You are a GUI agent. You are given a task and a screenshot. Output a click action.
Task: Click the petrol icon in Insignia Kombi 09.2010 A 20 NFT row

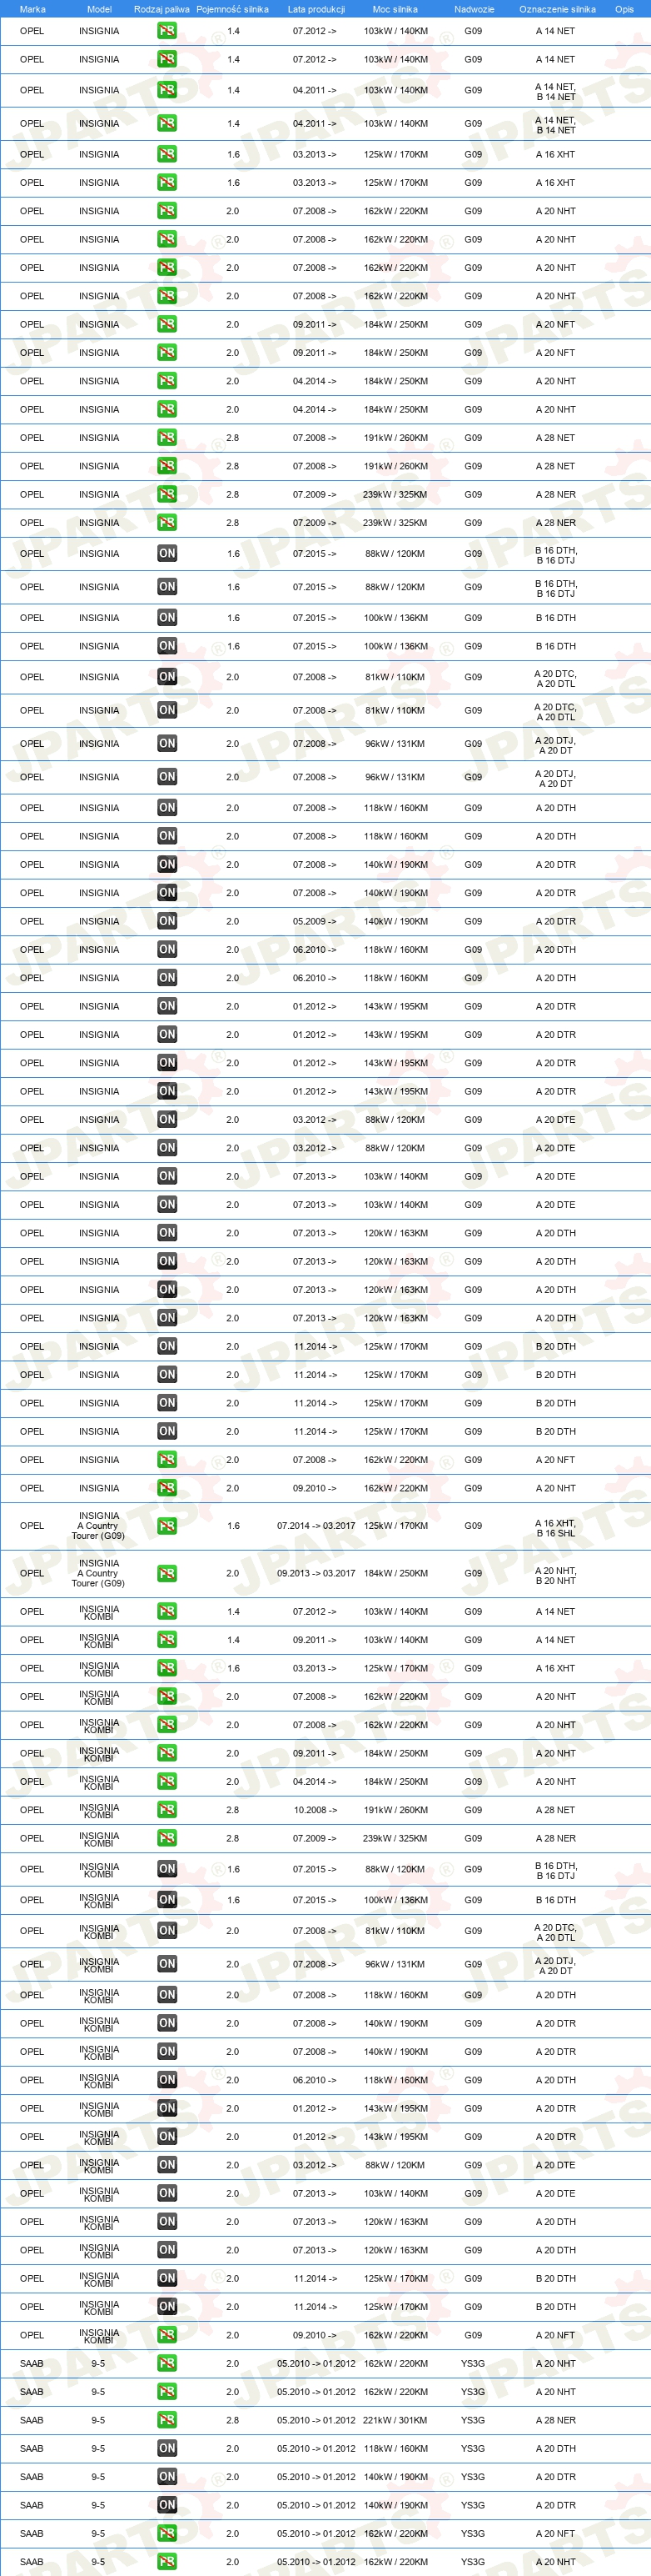coord(166,2335)
